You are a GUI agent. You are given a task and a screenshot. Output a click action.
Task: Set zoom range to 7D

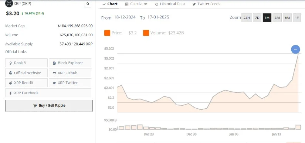257,18
